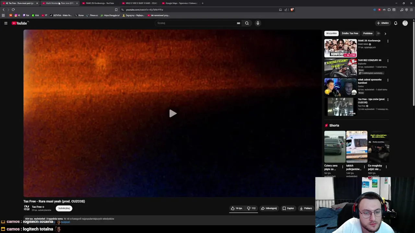Open the Kick bookmark
The height and width of the screenshot is (233, 415).
coord(35,15)
